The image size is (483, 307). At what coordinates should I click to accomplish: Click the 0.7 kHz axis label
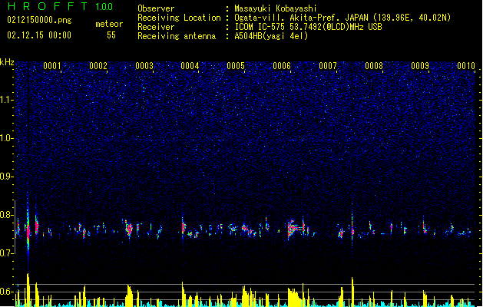click(6, 253)
